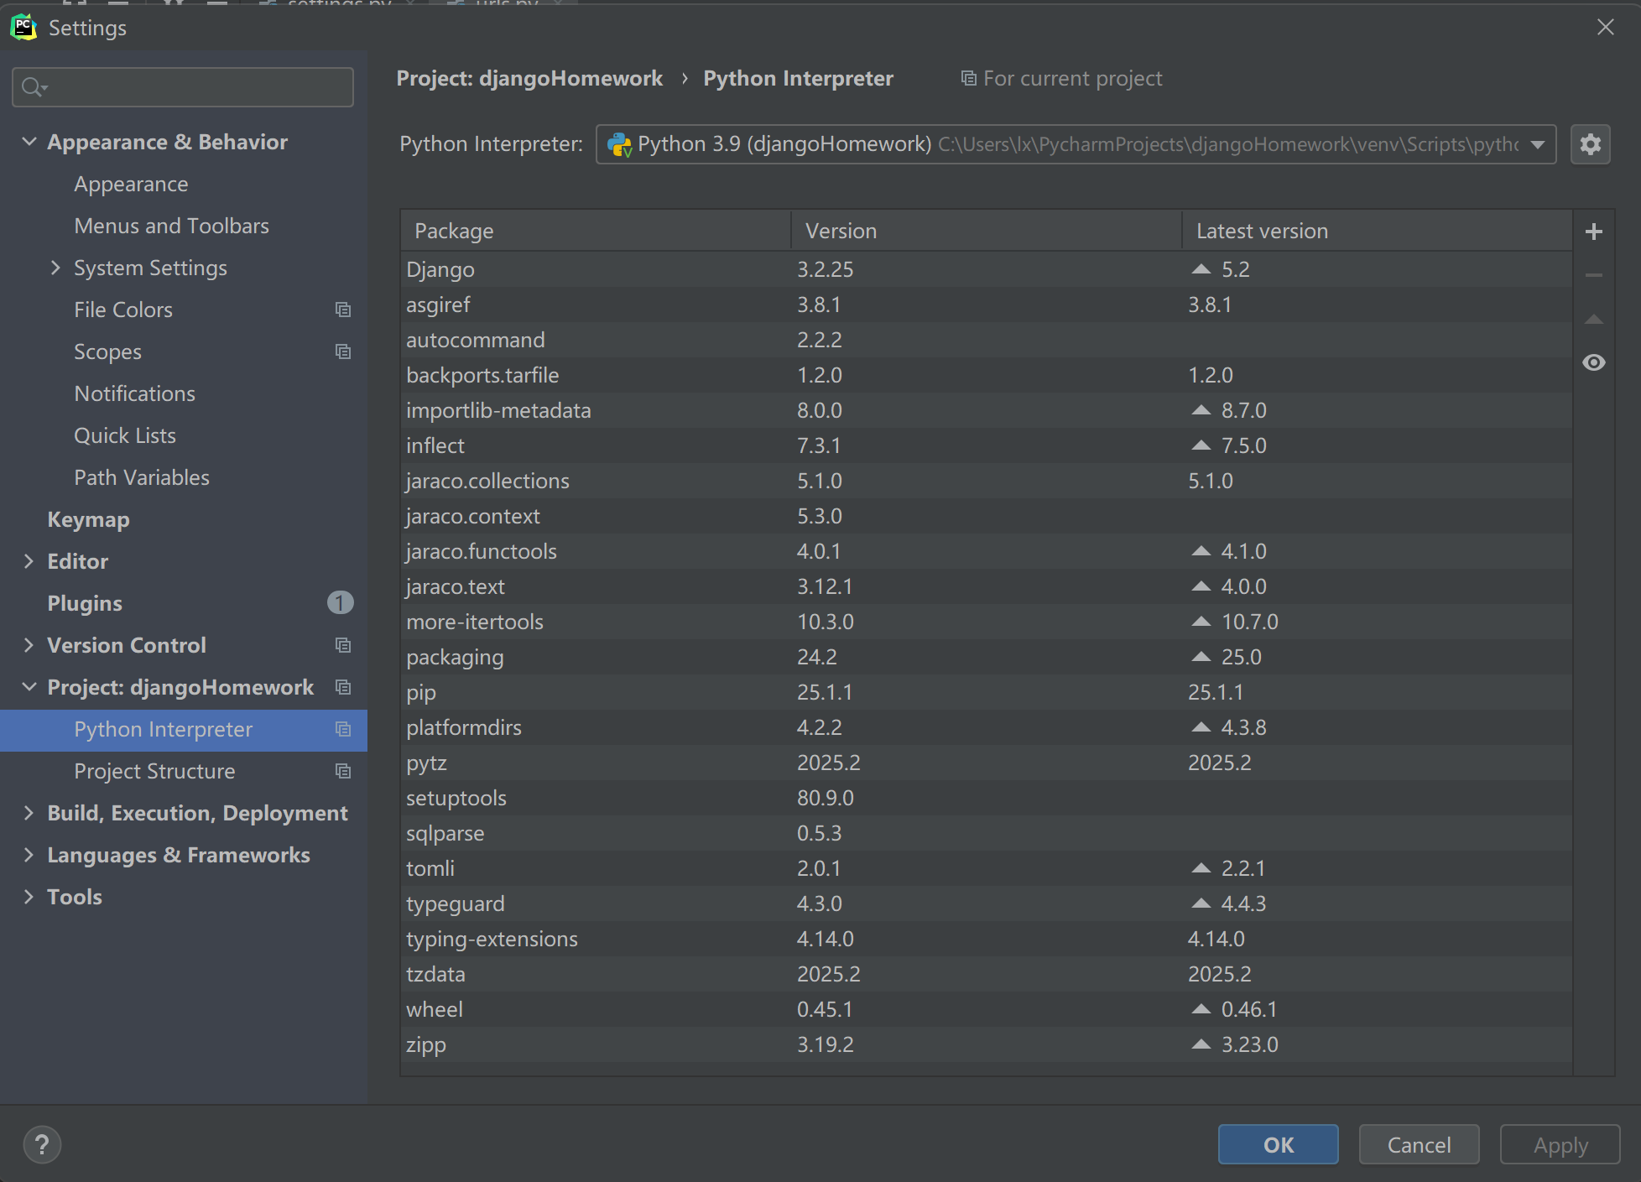Open Notifications settings
Screen dimensions: 1641x1182
tap(134, 393)
